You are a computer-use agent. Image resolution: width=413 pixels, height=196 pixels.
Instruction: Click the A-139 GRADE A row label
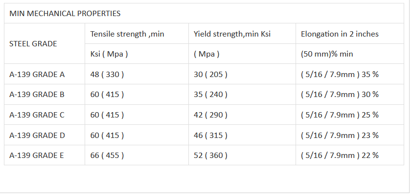coord(37,75)
